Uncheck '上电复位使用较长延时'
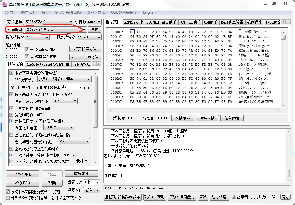 11,109
